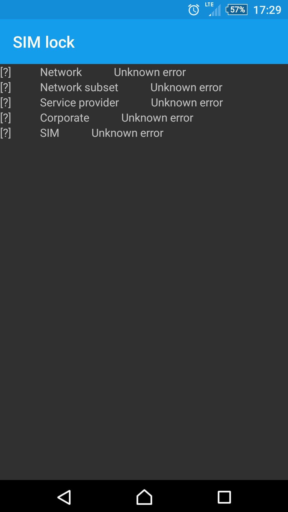This screenshot has height=512, width=288.
Task: Tap the alarm clock status icon
Action: pyautogui.click(x=194, y=10)
